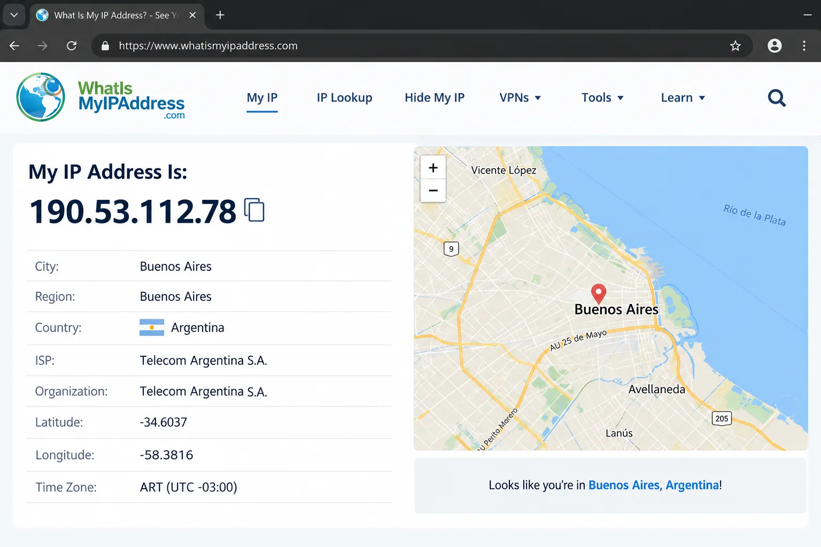The width and height of the screenshot is (821, 547).
Task: Expand the Learn dropdown menu
Action: point(683,98)
